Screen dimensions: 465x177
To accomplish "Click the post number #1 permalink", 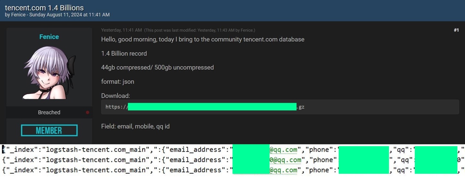I will pos(456,30).
